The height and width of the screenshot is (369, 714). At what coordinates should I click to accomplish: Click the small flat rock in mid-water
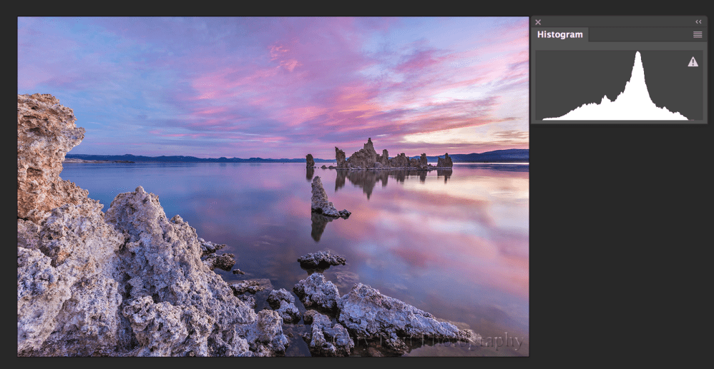321,260
